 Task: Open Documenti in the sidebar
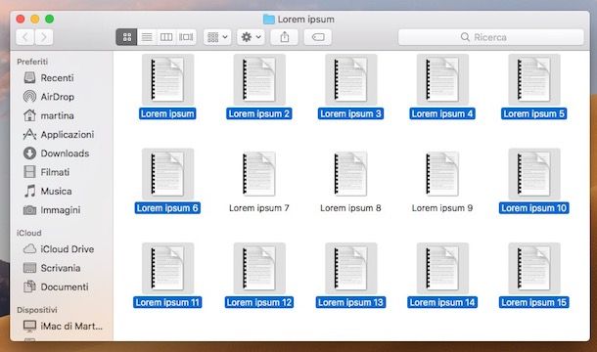56,286
